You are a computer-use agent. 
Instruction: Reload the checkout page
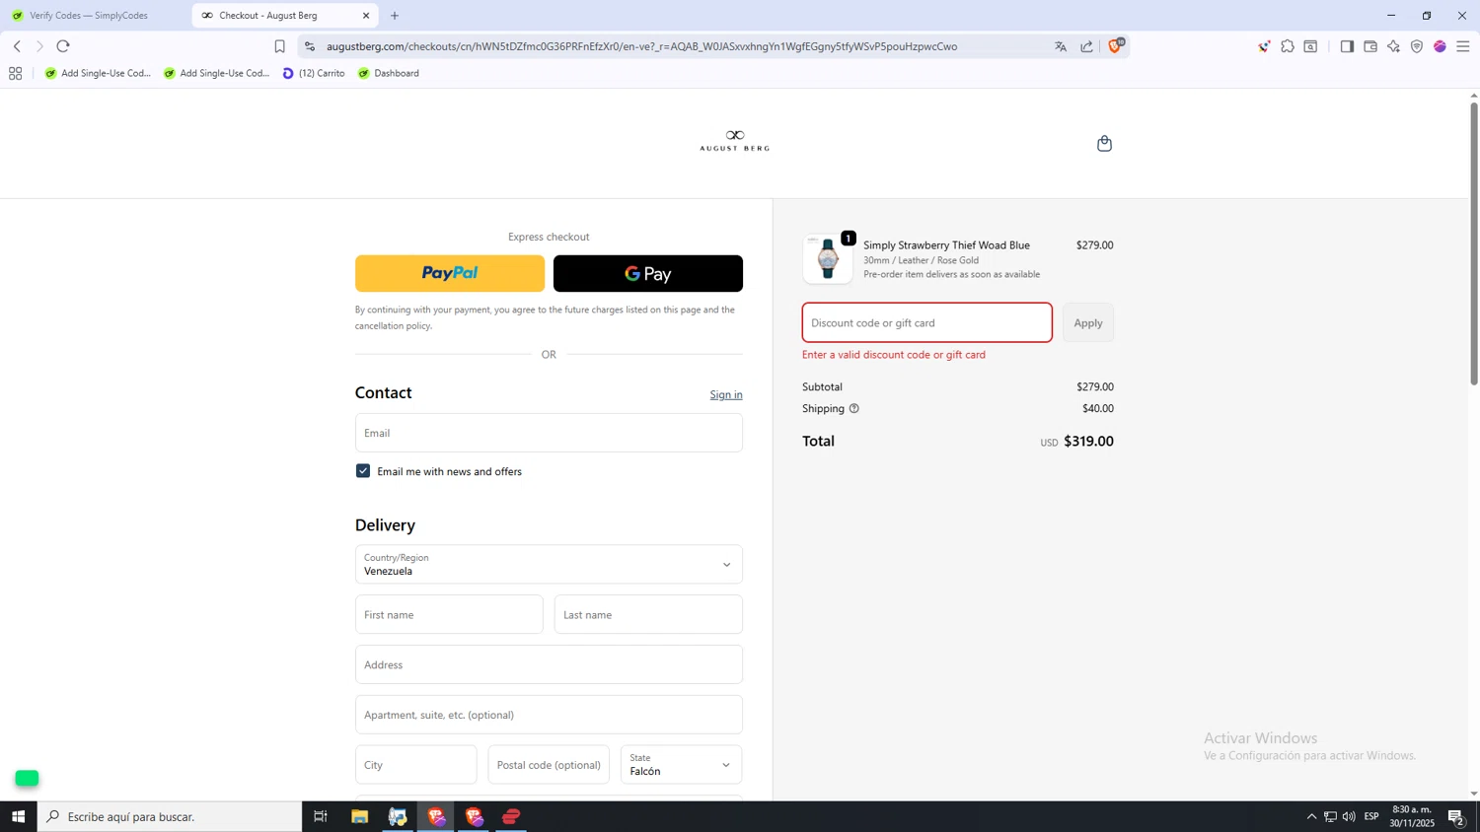pos(63,46)
